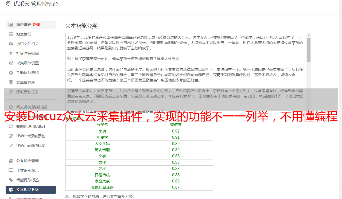Click the 0.87 confidence value
The width and height of the screenshot is (342, 199).
[x=176, y=187]
